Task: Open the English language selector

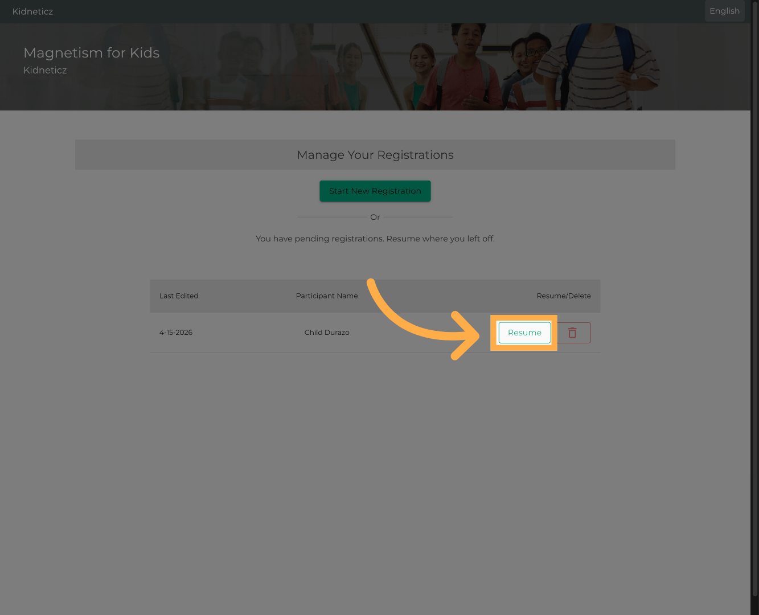Action: click(724, 11)
